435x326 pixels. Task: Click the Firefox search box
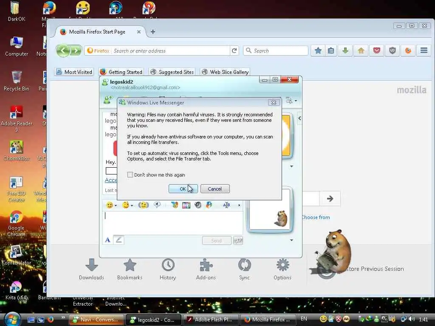276,51
